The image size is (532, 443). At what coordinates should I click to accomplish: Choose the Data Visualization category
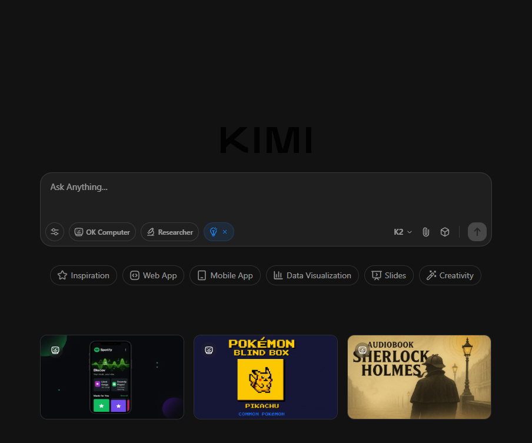click(x=312, y=275)
